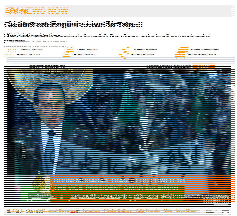Enter fullscreen using the player's fullscreen icon
237x216 pixels.
pos(226,212)
